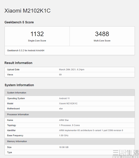139x158 pixels.
Task: Click the Result Information heading
Action: pos(18,63)
